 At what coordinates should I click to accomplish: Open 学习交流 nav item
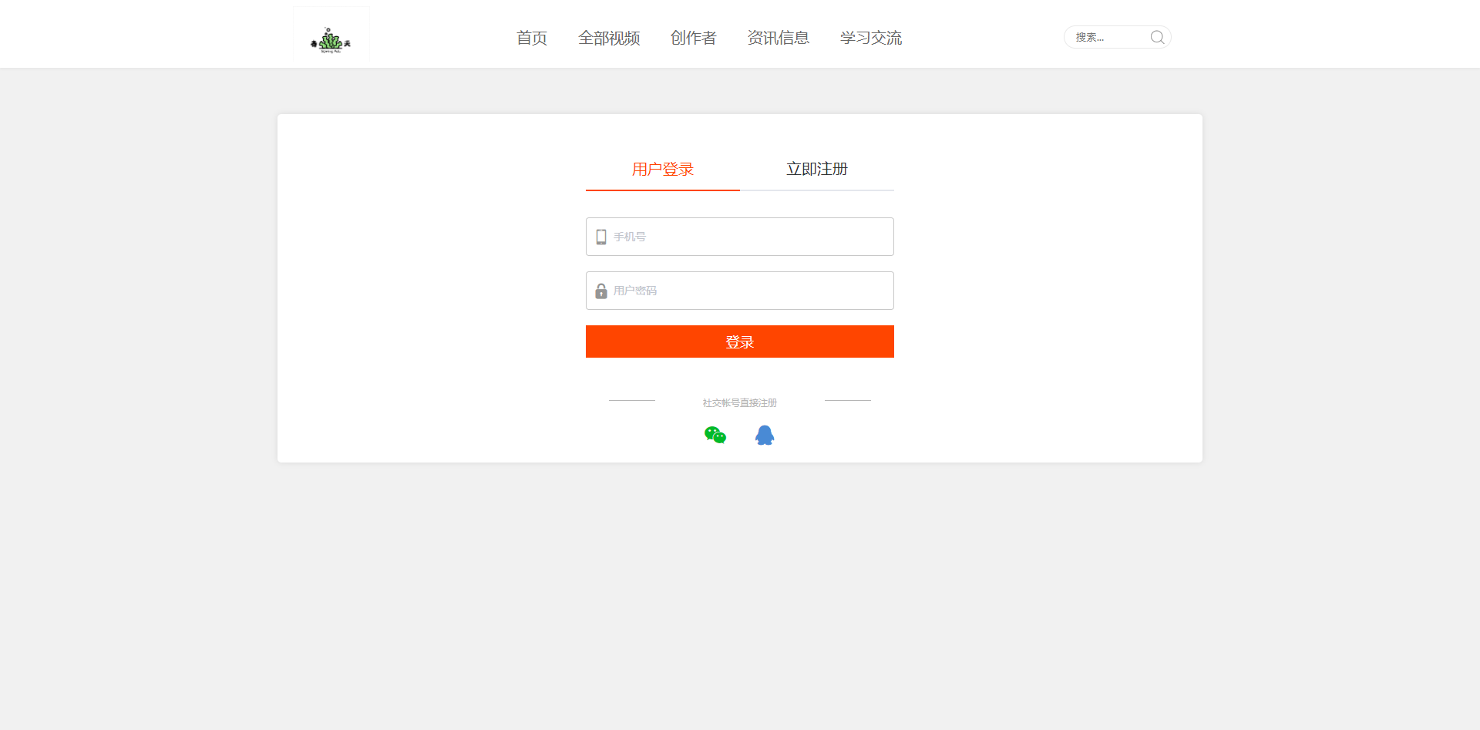click(871, 38)
